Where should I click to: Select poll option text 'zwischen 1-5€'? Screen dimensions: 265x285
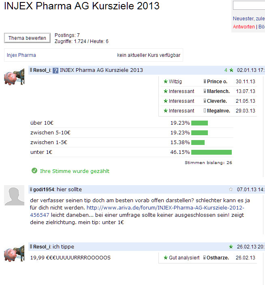[49, 142]
